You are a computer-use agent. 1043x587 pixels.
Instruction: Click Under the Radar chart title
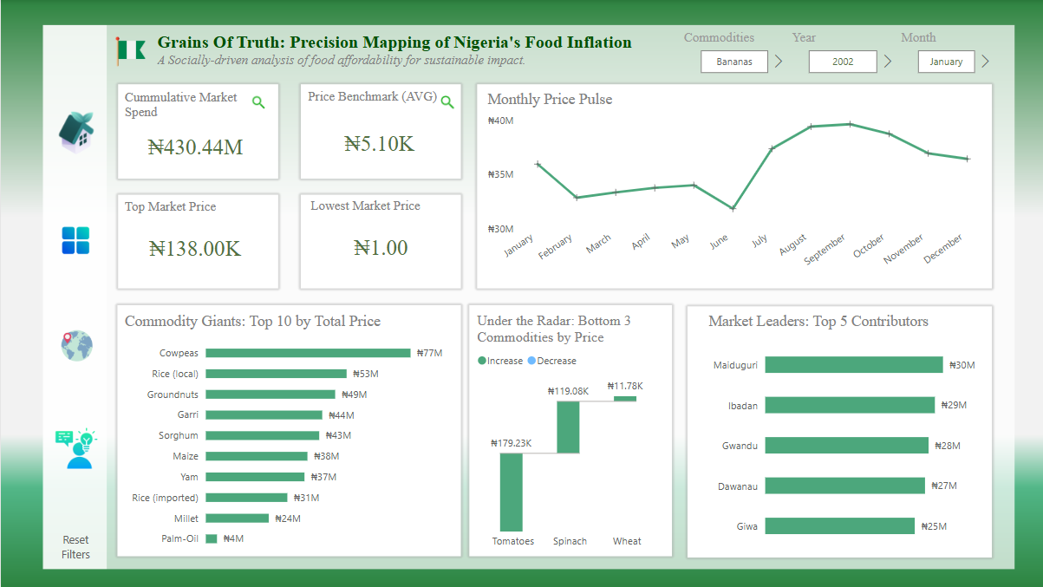(554, 329)
